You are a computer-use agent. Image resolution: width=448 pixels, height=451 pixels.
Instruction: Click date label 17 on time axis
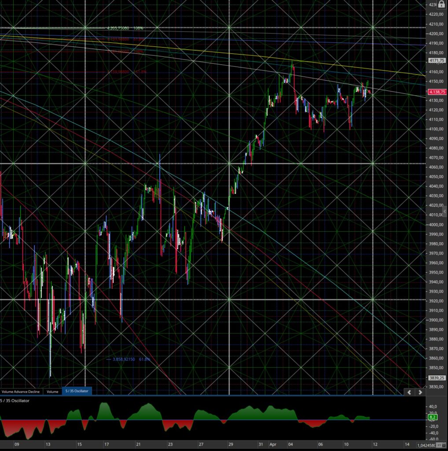pos(106,444)
